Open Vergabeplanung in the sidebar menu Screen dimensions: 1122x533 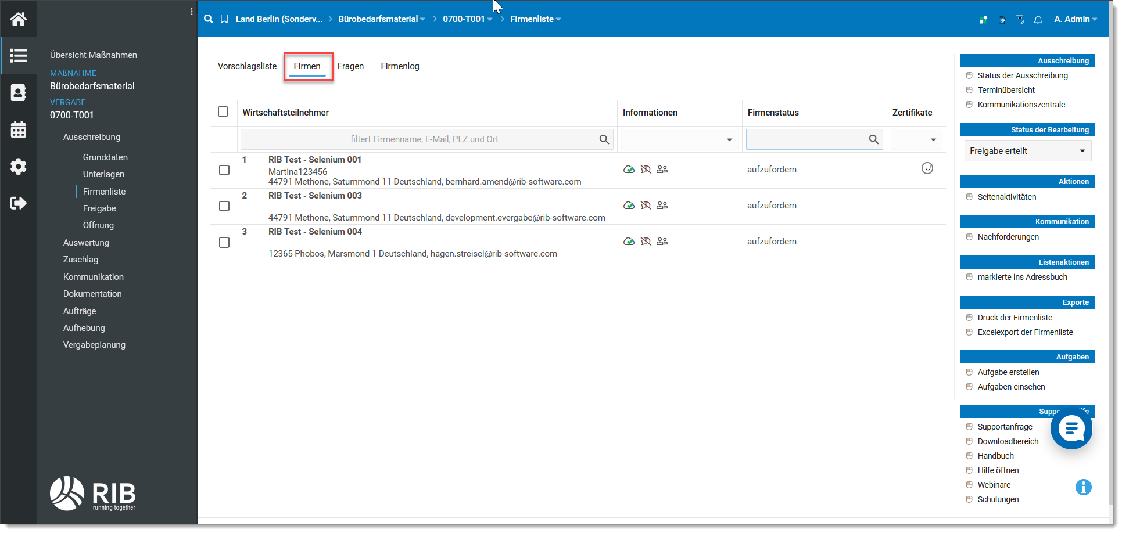[94, 345]
